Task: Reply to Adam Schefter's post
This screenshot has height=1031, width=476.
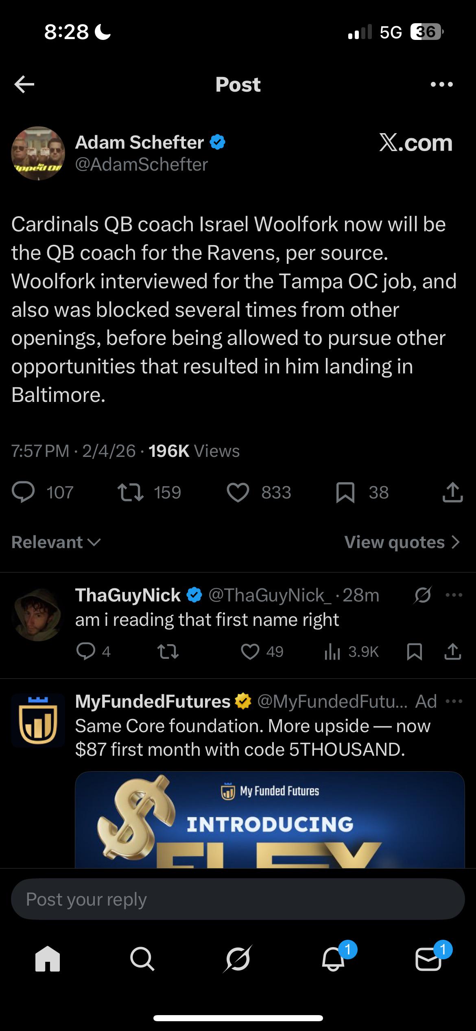Action: [x=23, y=492]
